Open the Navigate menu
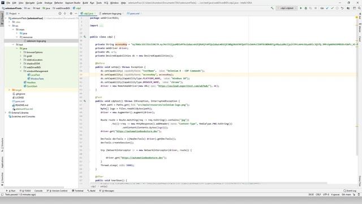The image size is (362, 204). [x=30, y=3]
